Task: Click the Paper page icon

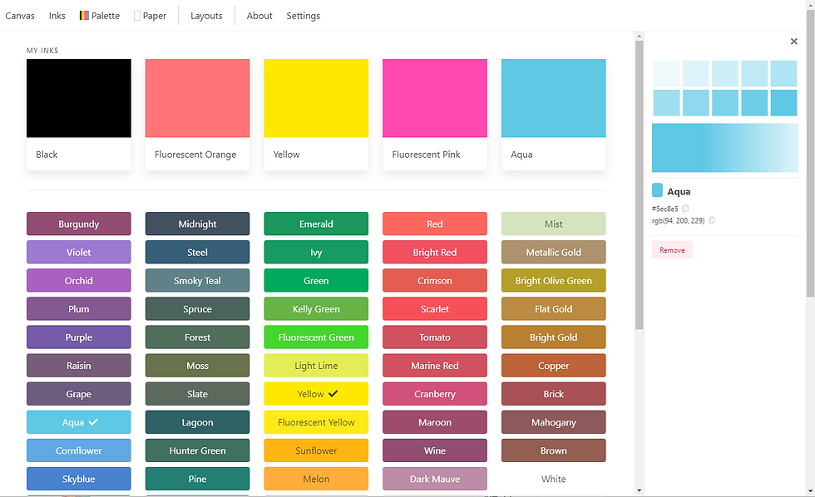Action: (x=137, y=16)
